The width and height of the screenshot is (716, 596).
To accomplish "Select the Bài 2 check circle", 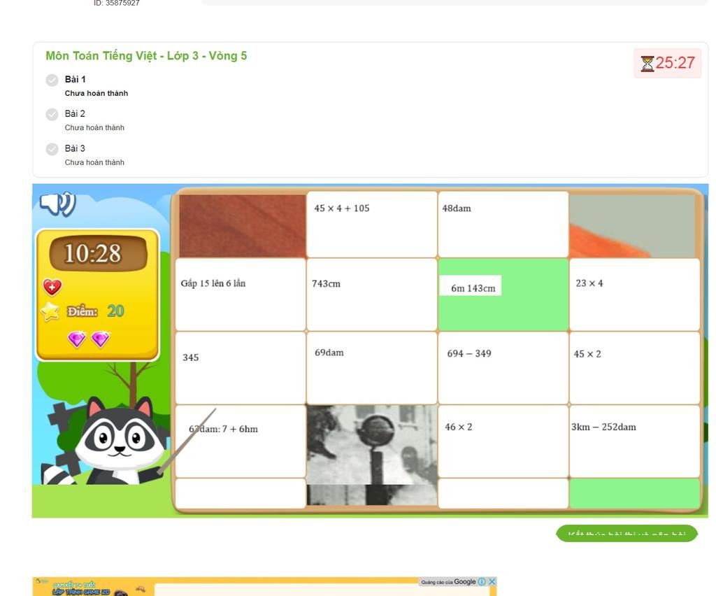I will (52, 114).
